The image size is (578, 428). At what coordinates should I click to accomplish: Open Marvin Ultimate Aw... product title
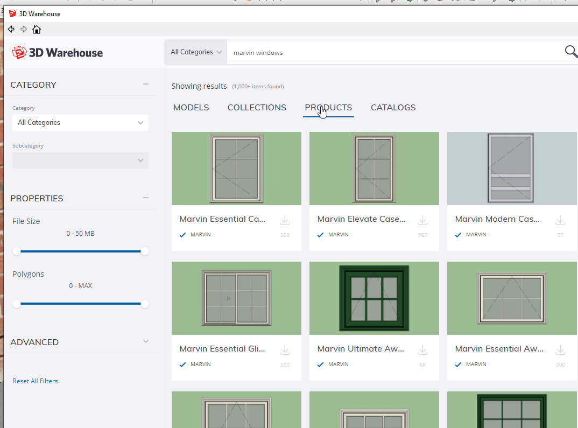click(x=361, y=349)
